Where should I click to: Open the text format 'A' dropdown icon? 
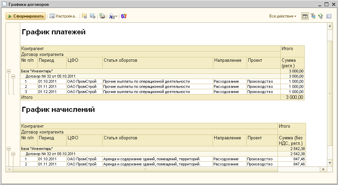[x=113, y=16]
